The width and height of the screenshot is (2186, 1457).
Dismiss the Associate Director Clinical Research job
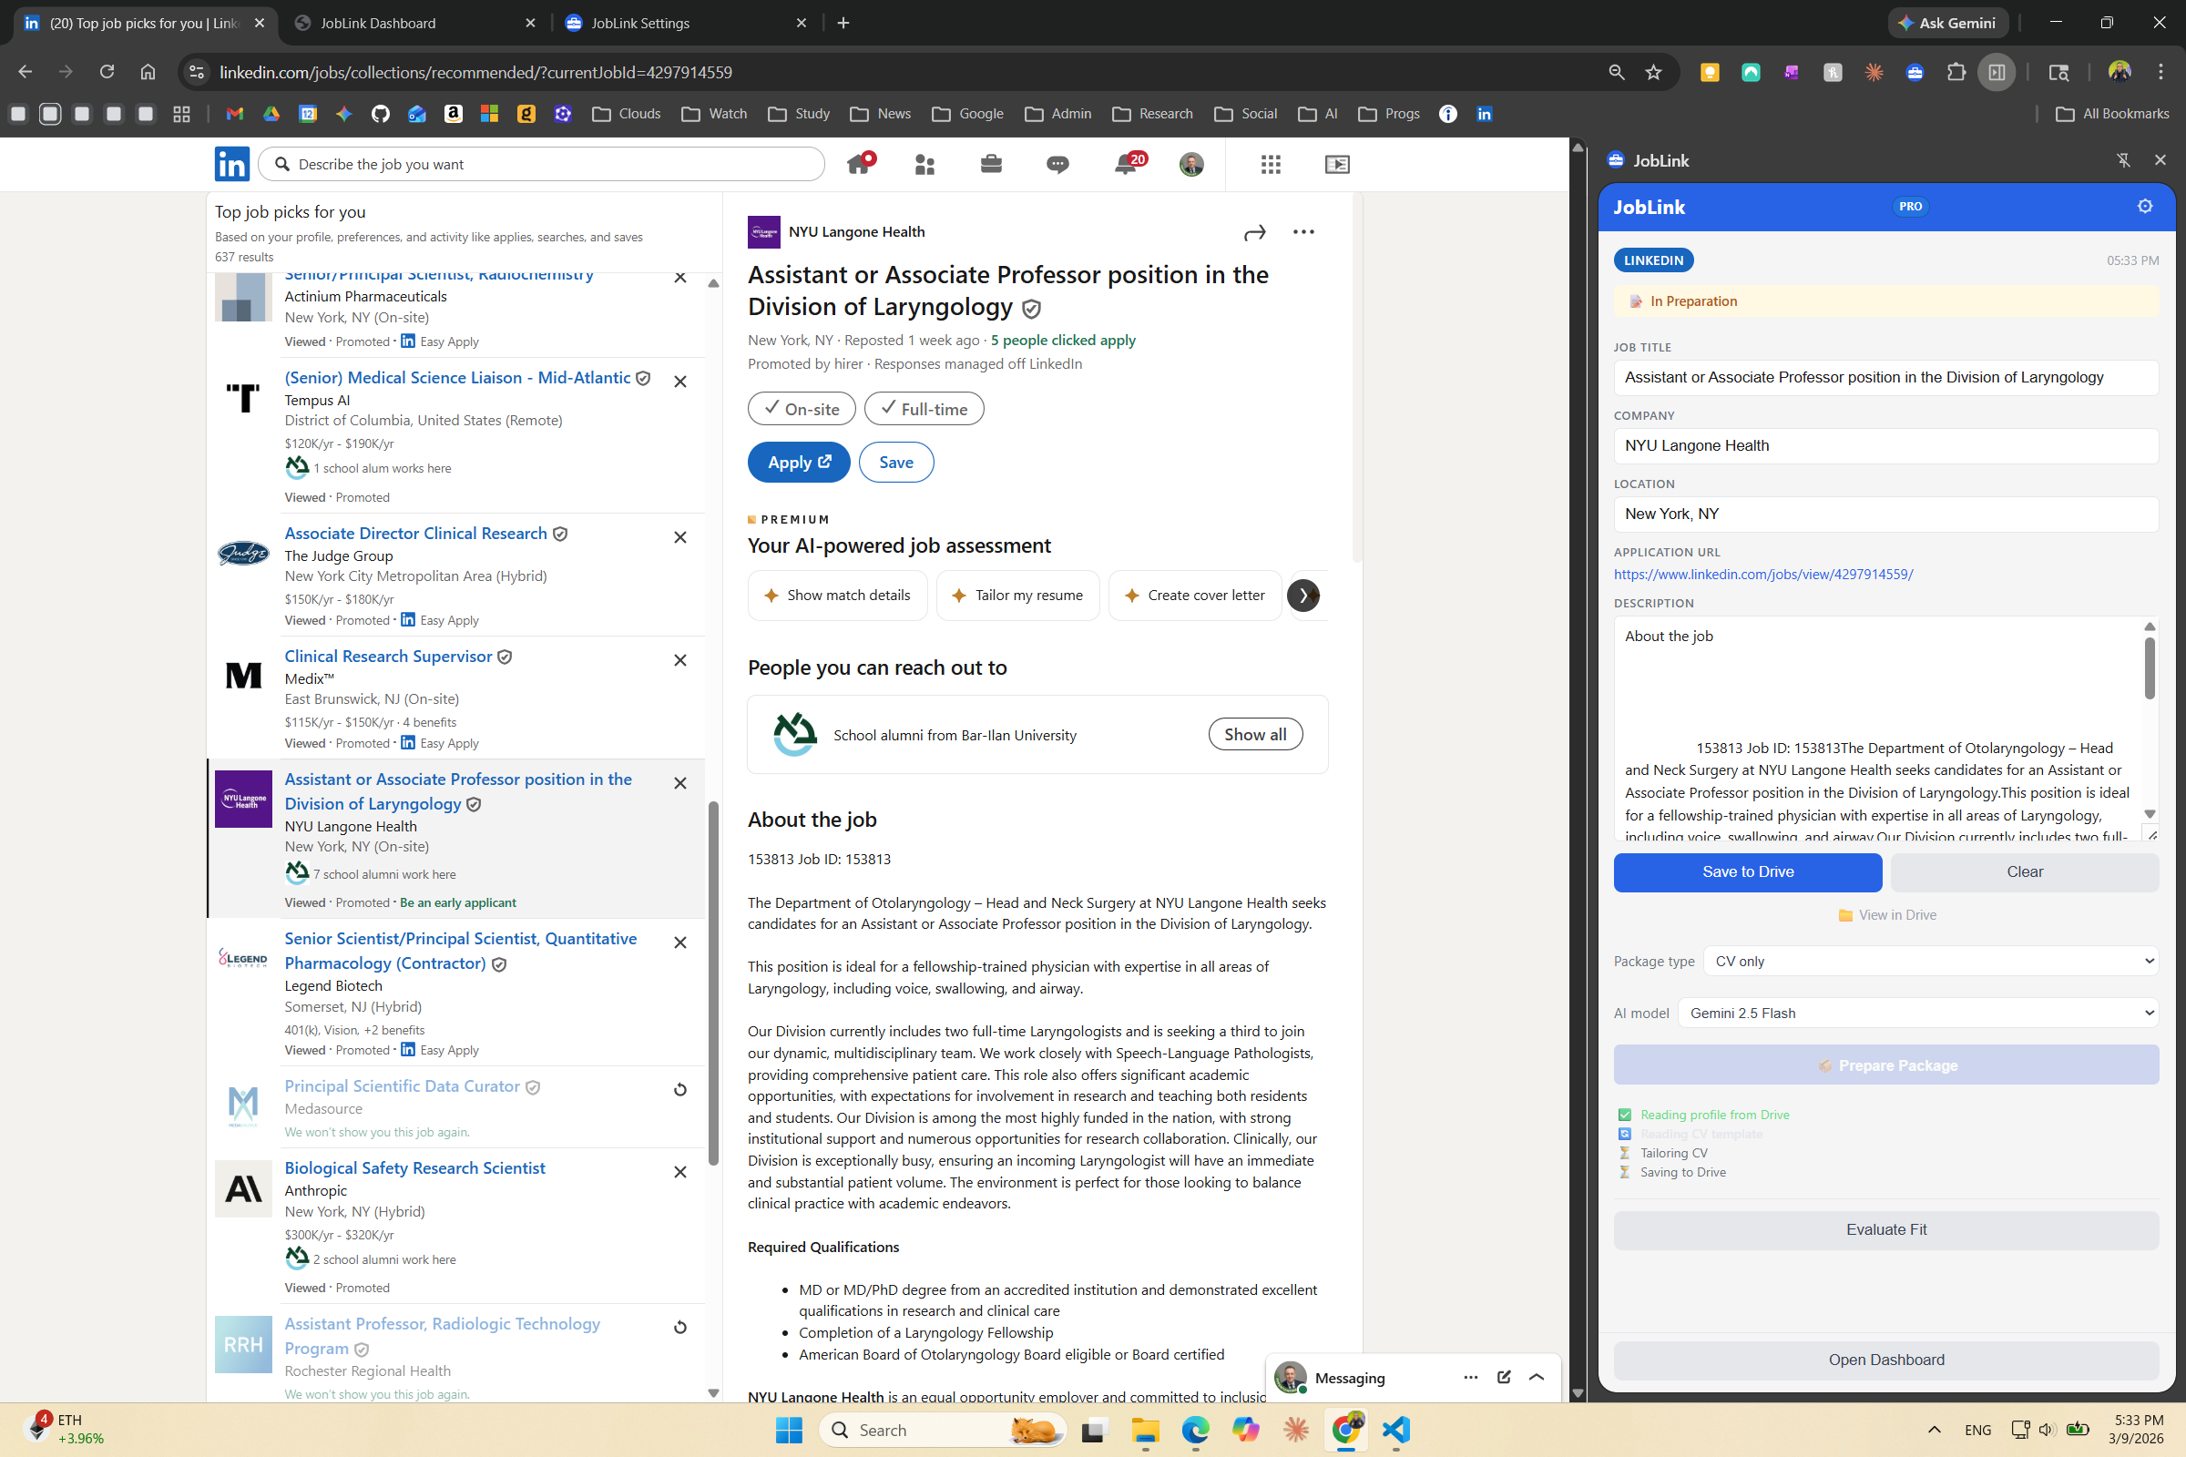(680, 538)
